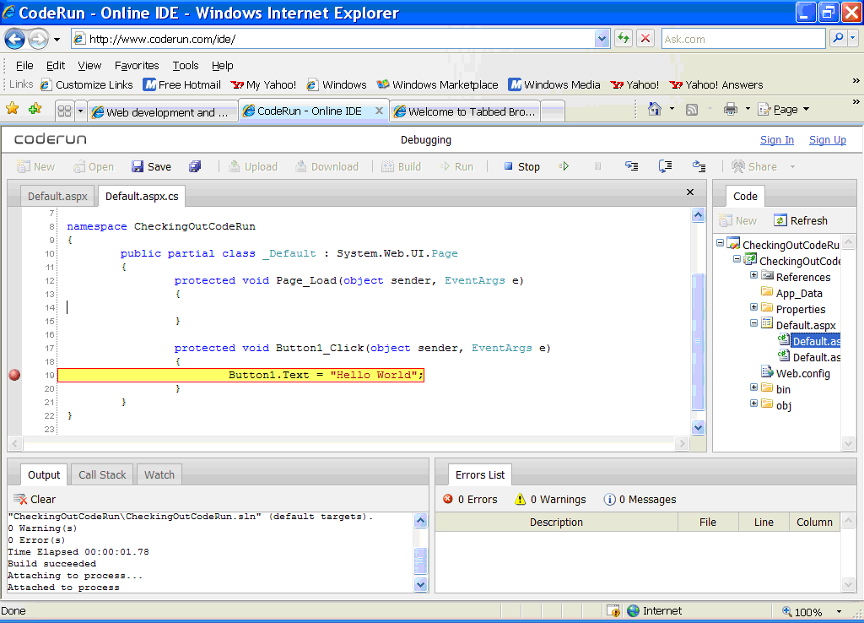Screen dimensions: 864x623
Task: Open the Watch tab
Action: pos(159,474)
